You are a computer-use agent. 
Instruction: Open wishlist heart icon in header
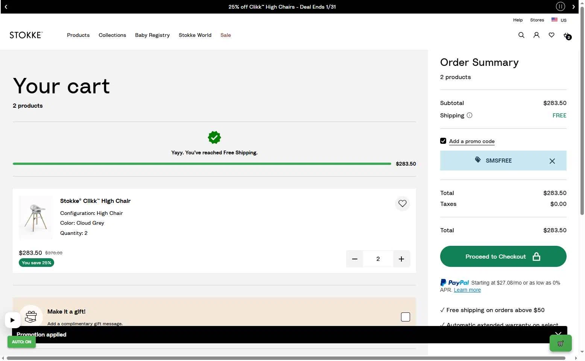[551, 35]
